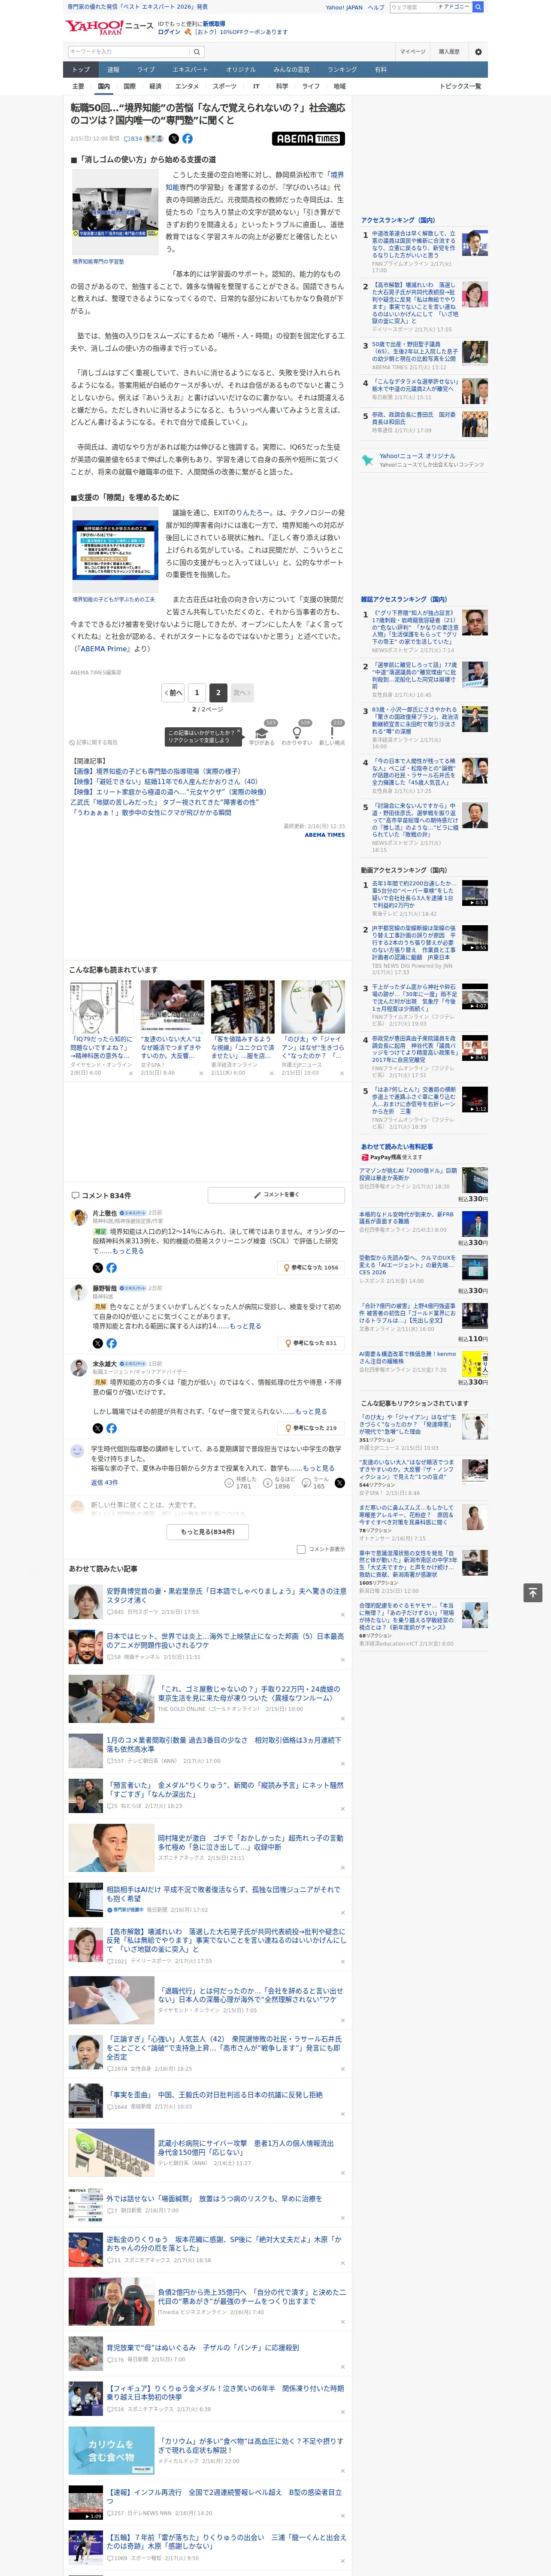Screen dimensions: 551x2576
Task: Open the 境界知能の子ども slide image
Action: (114, 551)
